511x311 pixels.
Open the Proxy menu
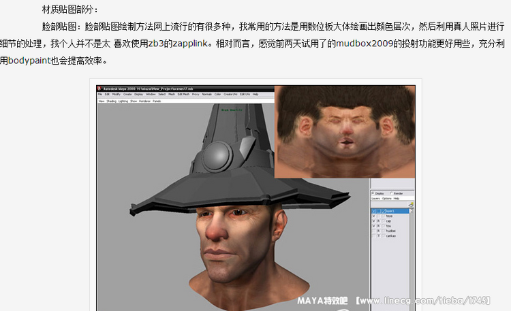196,94
